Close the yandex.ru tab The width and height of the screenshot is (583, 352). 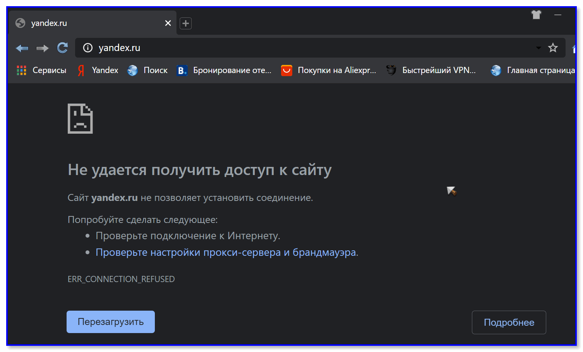[x=168, y=23]
